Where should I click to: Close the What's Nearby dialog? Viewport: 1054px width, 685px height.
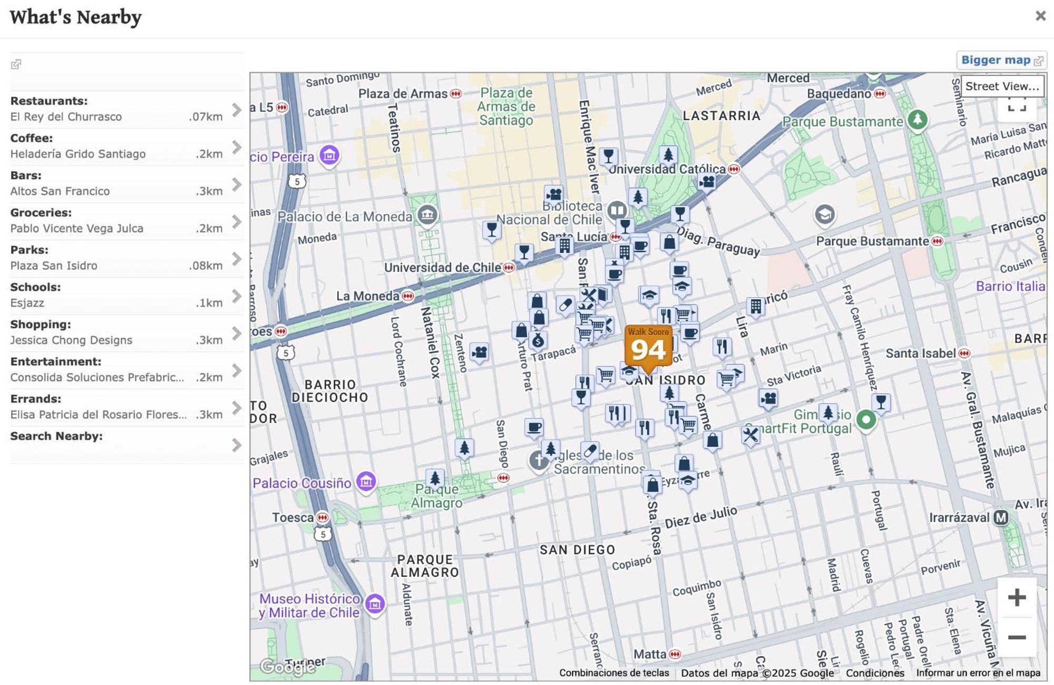[x=1040, y=16]
